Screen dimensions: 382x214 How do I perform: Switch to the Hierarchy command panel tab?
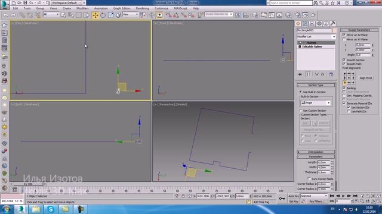pyautogui.click(x=312, y=23)
